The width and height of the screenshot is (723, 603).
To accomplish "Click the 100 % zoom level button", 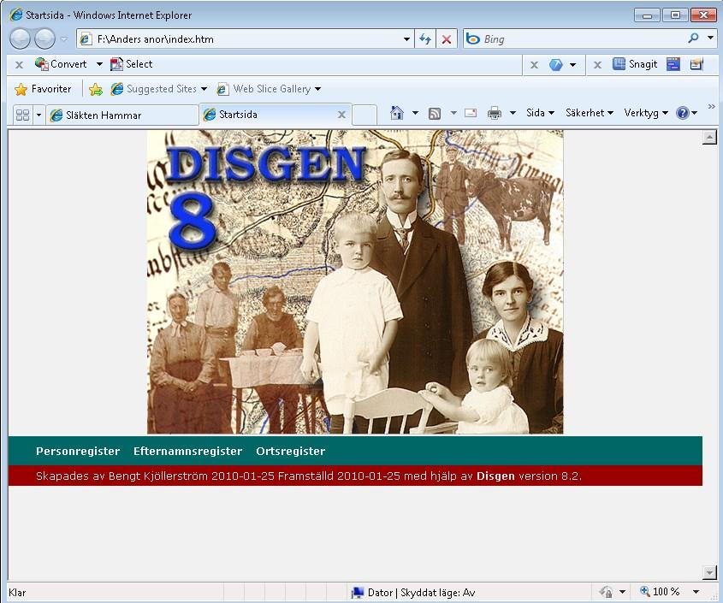I will pyautogui.click(x=661, y=592).
